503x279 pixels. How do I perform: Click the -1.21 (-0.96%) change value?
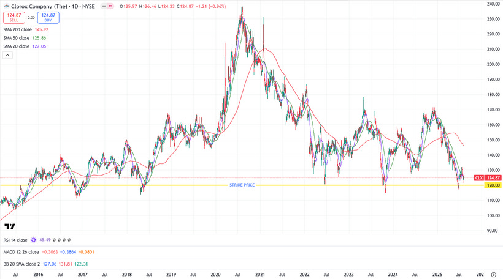tap(211, 6)
